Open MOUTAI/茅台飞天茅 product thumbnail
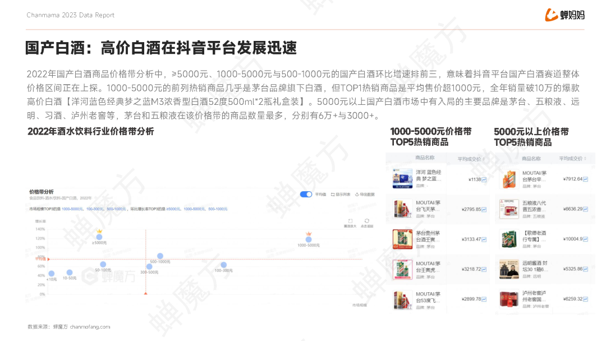The width and height of the screenshot is (606, 341). point(402,209)
